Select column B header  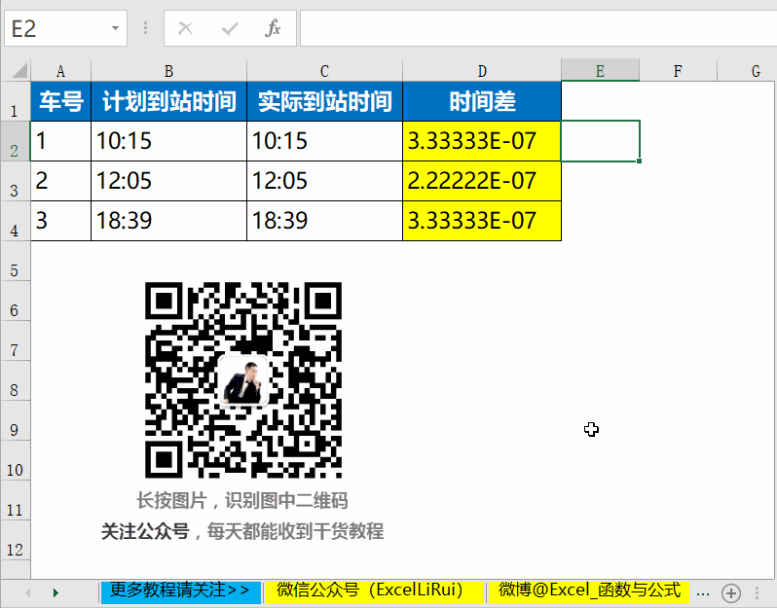point(168,71)
